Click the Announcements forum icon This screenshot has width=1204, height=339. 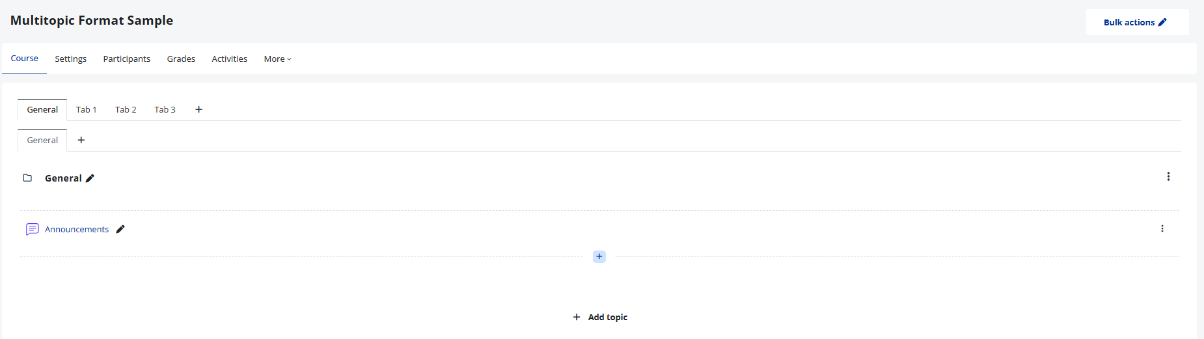pos(32,229)
